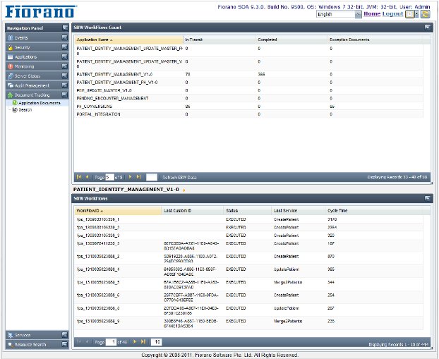Screen dimensions: 439x359
Task: Sort by Completed column header
Action: pyautogui.click(x=291, y=39)
